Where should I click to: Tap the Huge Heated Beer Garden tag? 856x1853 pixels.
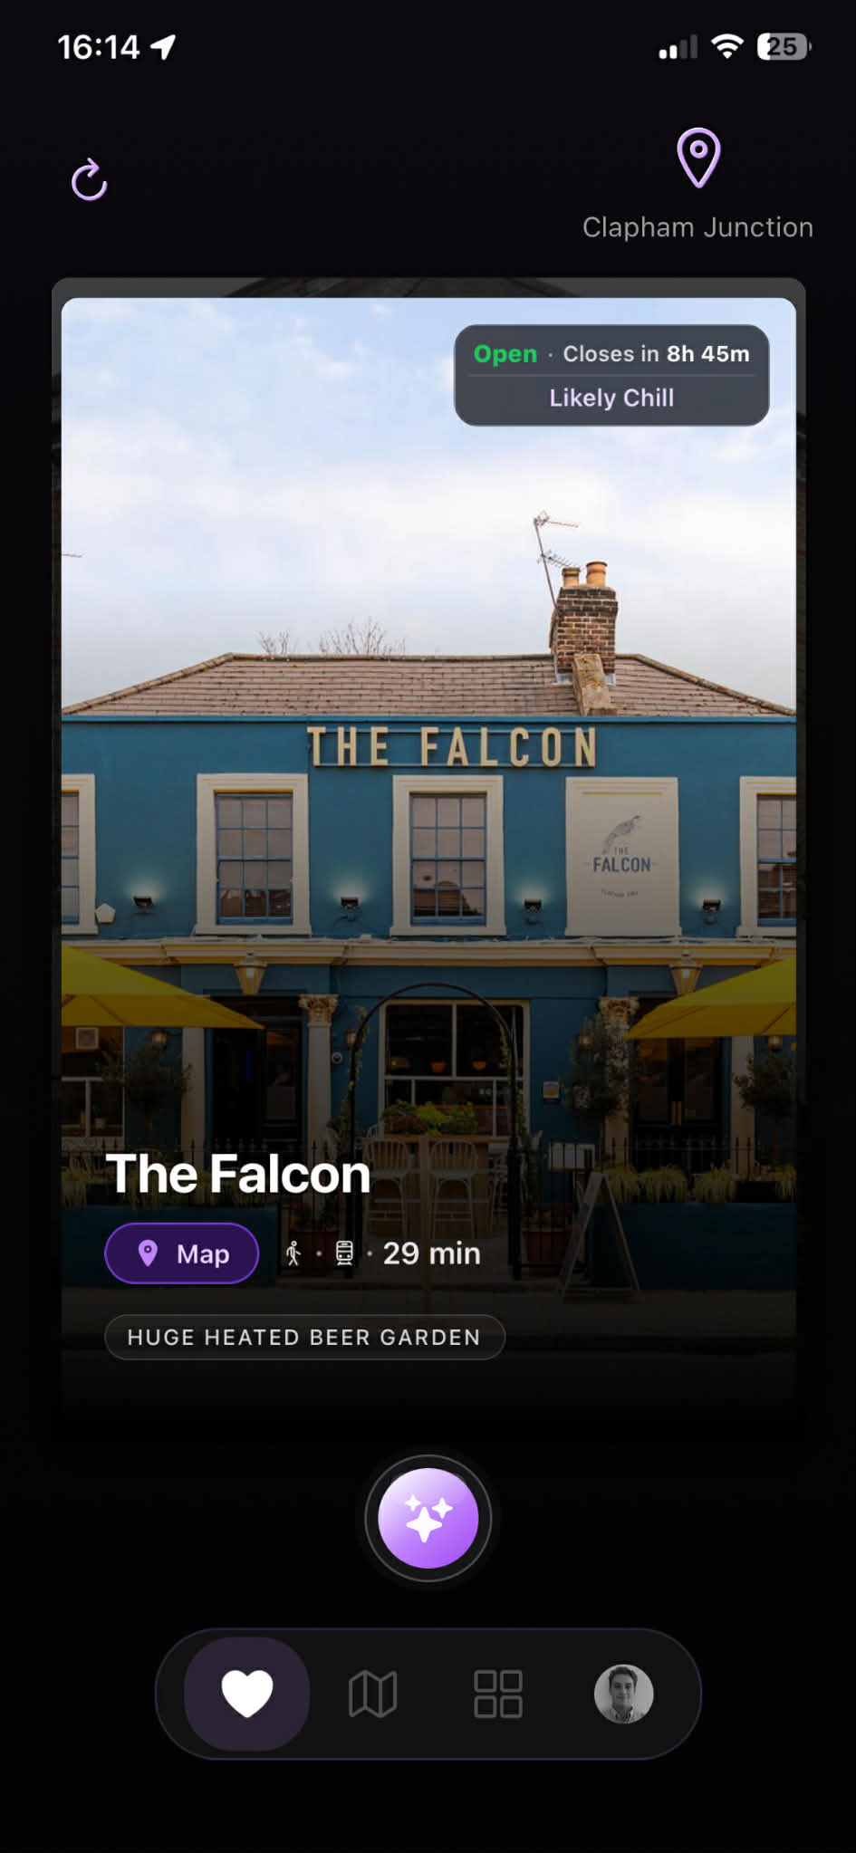coord(304,1337)
